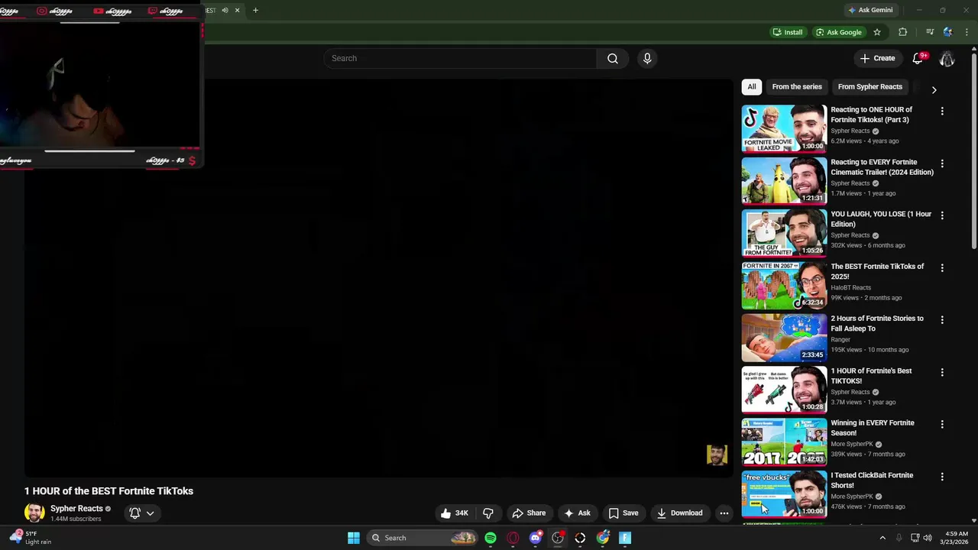Click the Windows taskbar Search box
This screenshot has height=550, width=978.
pyautogui.click(x=423, y=538)
